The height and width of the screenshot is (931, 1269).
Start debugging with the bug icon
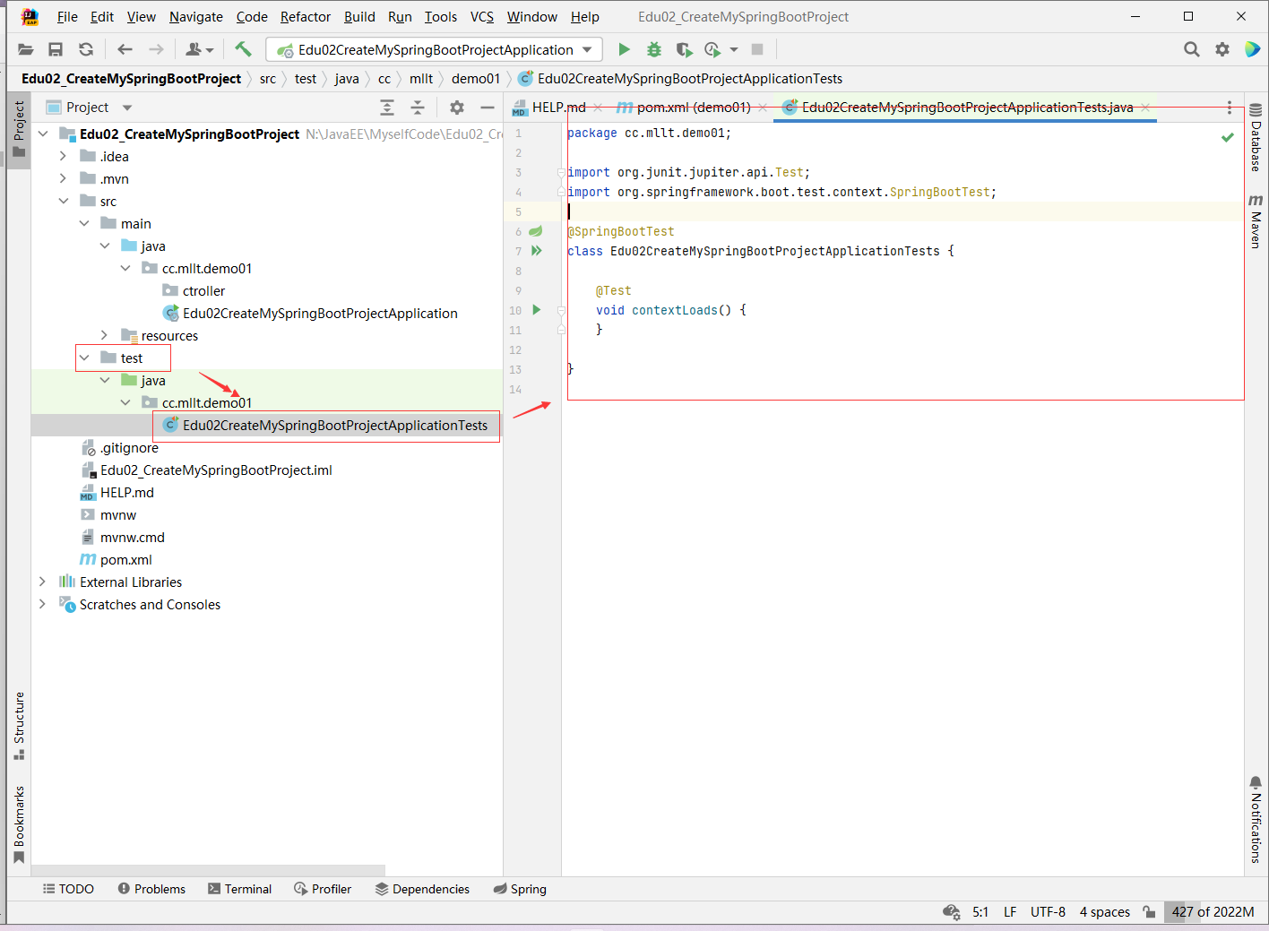point(654,49)
